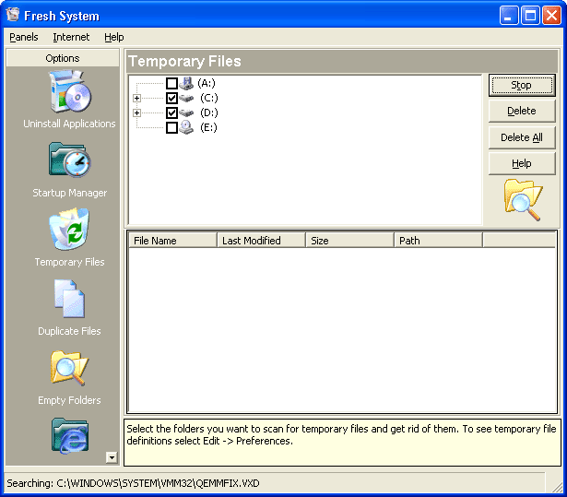Open the Internet menu
Screen dimensions: 567x497
pyautogui.click(x=71, y=37)
